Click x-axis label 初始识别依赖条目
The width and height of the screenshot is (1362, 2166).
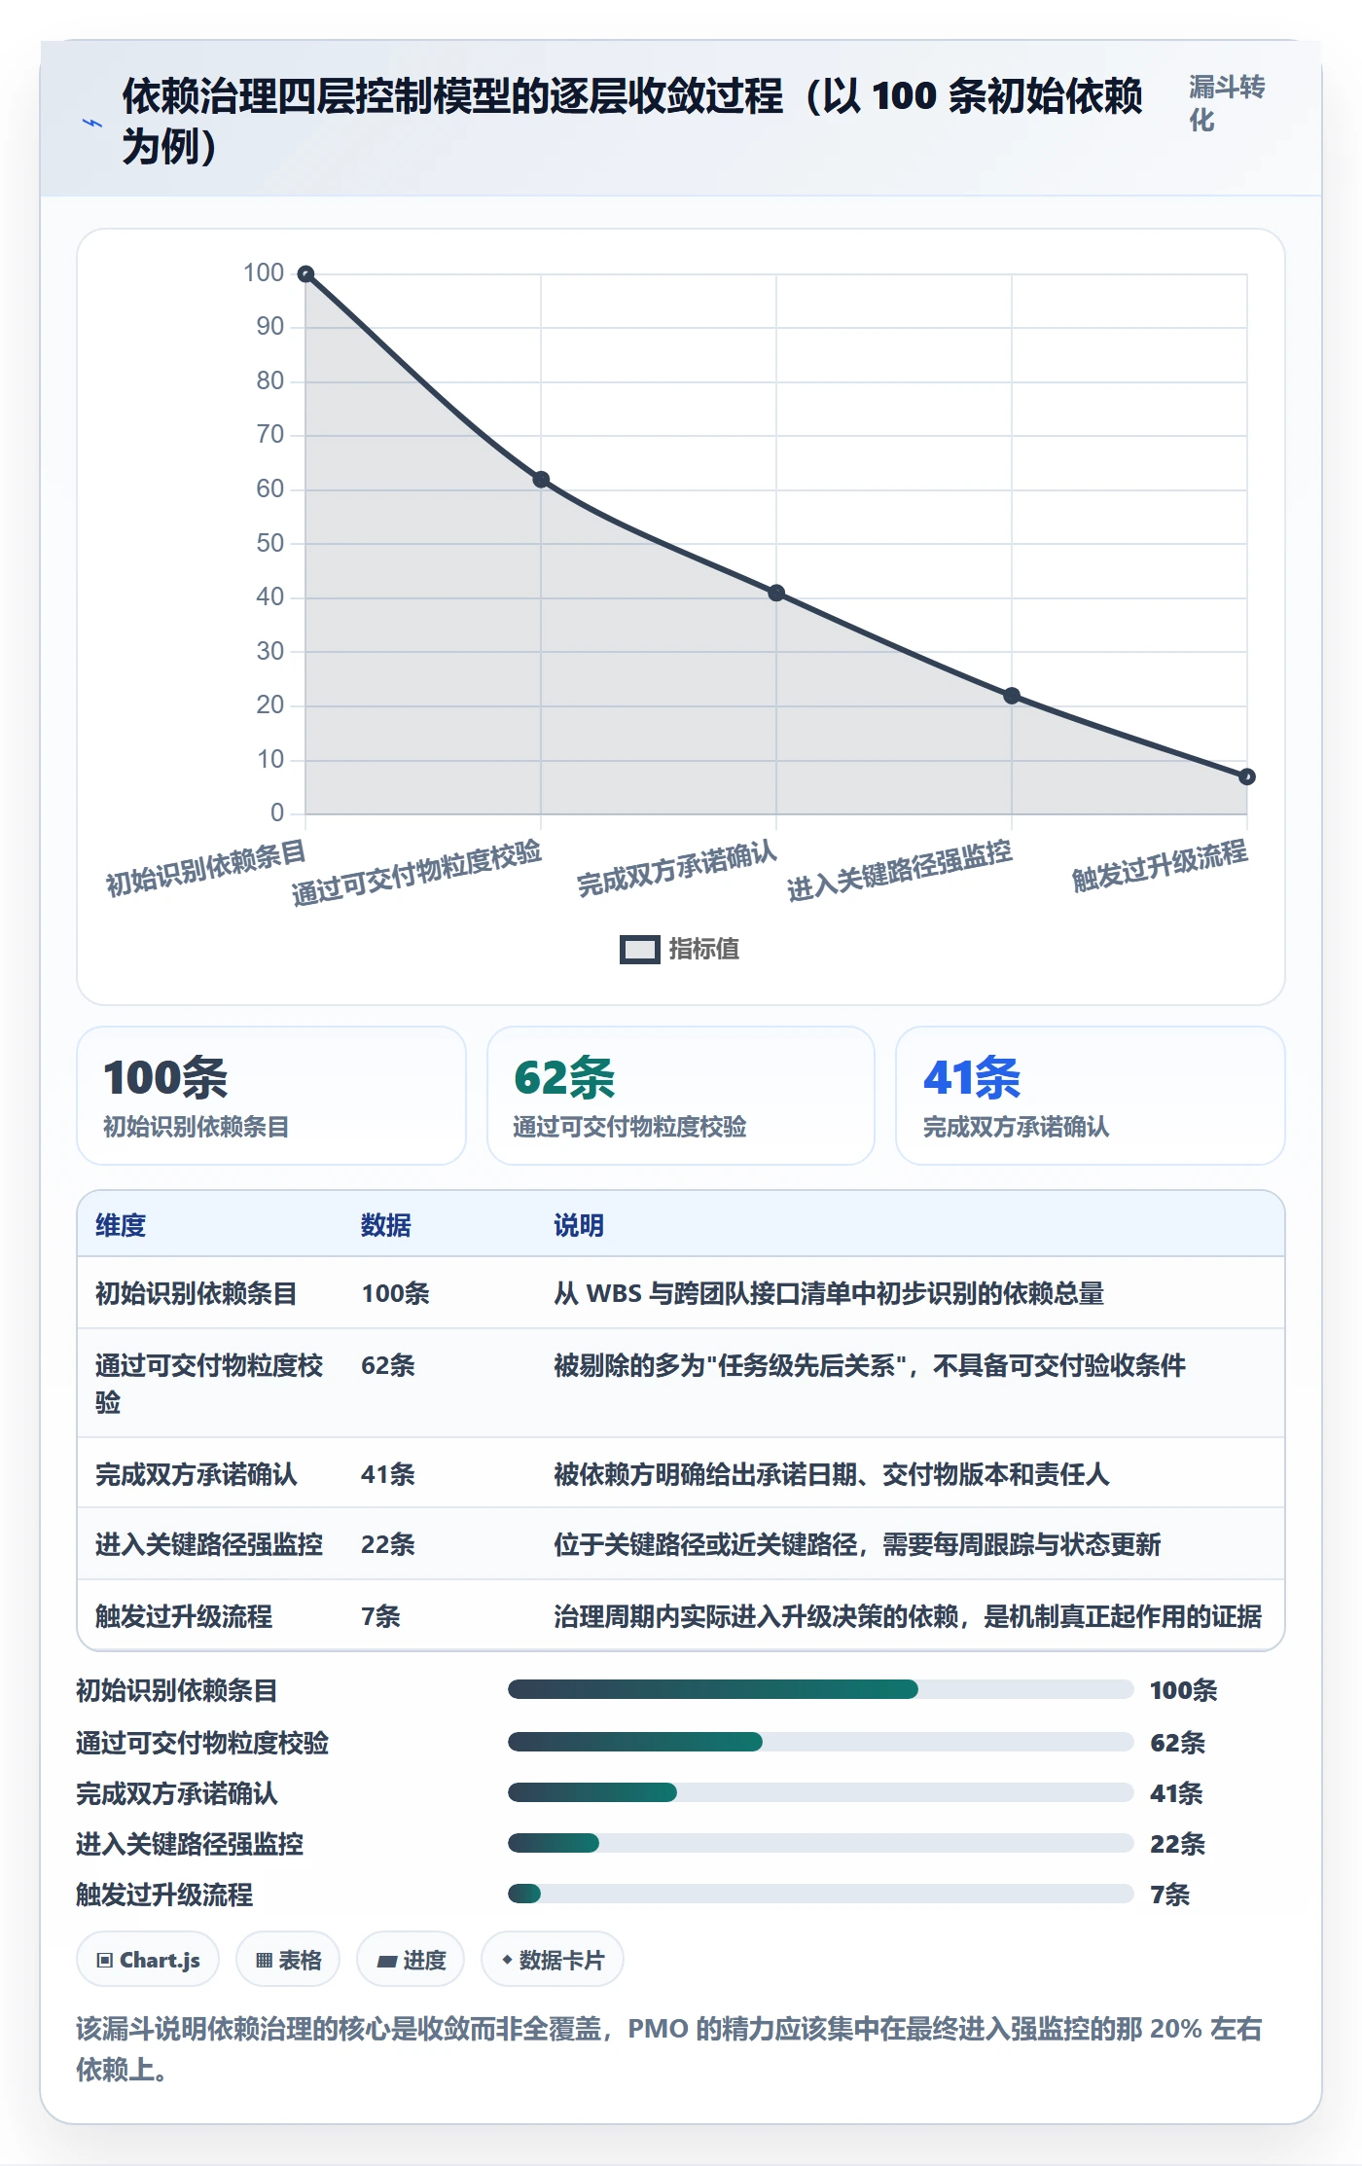pos(205,868)
